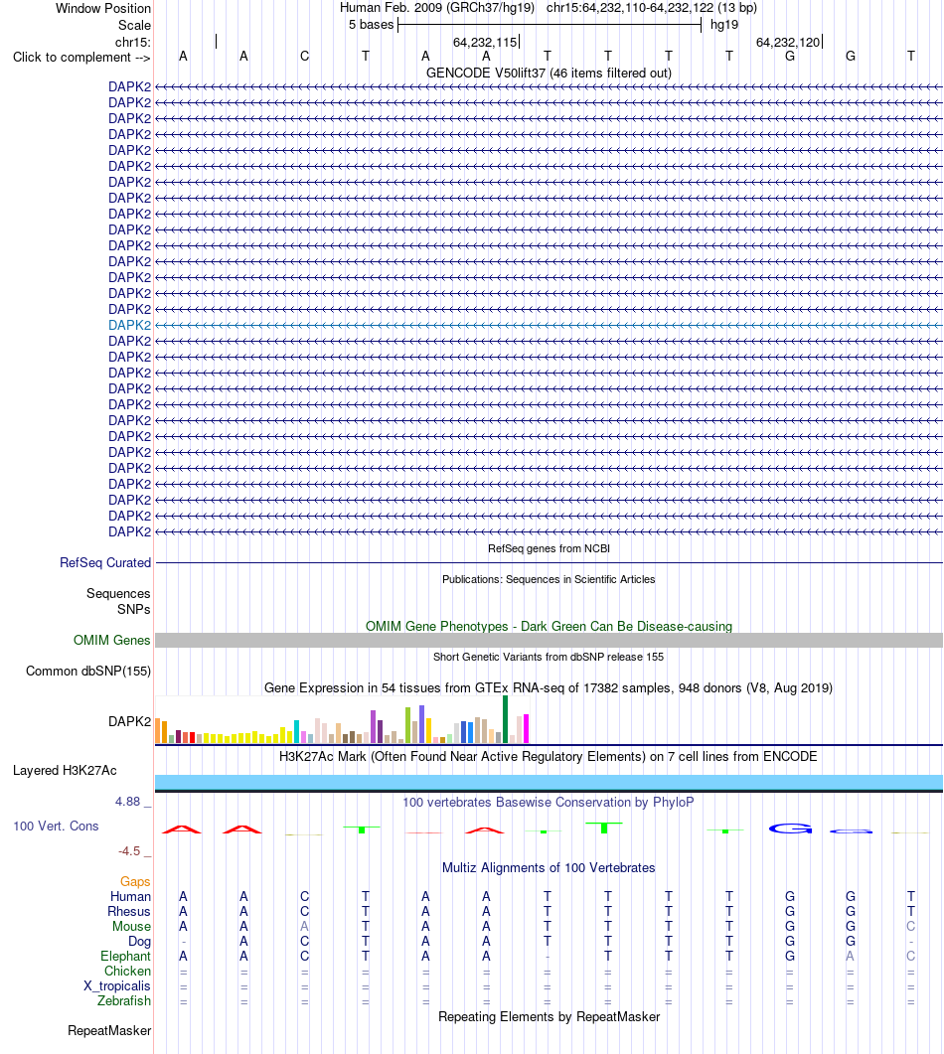Click the magenta bar ending the GTEx chart
This screenshot has width=944, height=1054.
[x=526, y=728]
